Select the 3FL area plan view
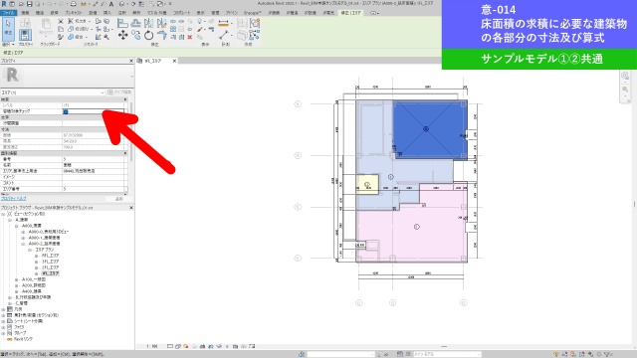Image resolution: width=637 pixels, height=358 pixels. click(x=50, y=262)
